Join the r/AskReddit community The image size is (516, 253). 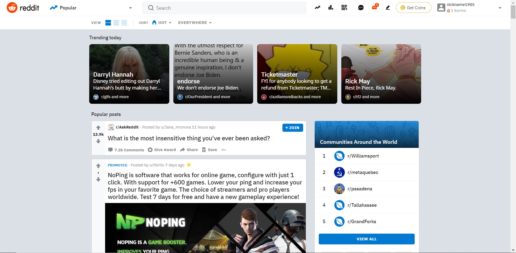pos(292,128)
